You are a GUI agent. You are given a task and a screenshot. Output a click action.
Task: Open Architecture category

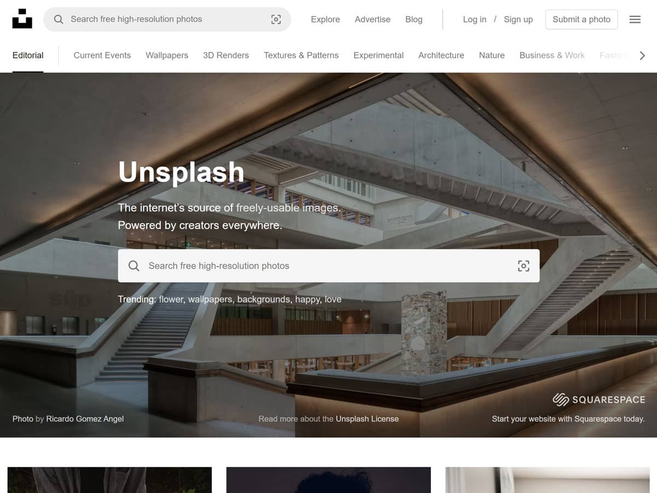click(441, 55)
